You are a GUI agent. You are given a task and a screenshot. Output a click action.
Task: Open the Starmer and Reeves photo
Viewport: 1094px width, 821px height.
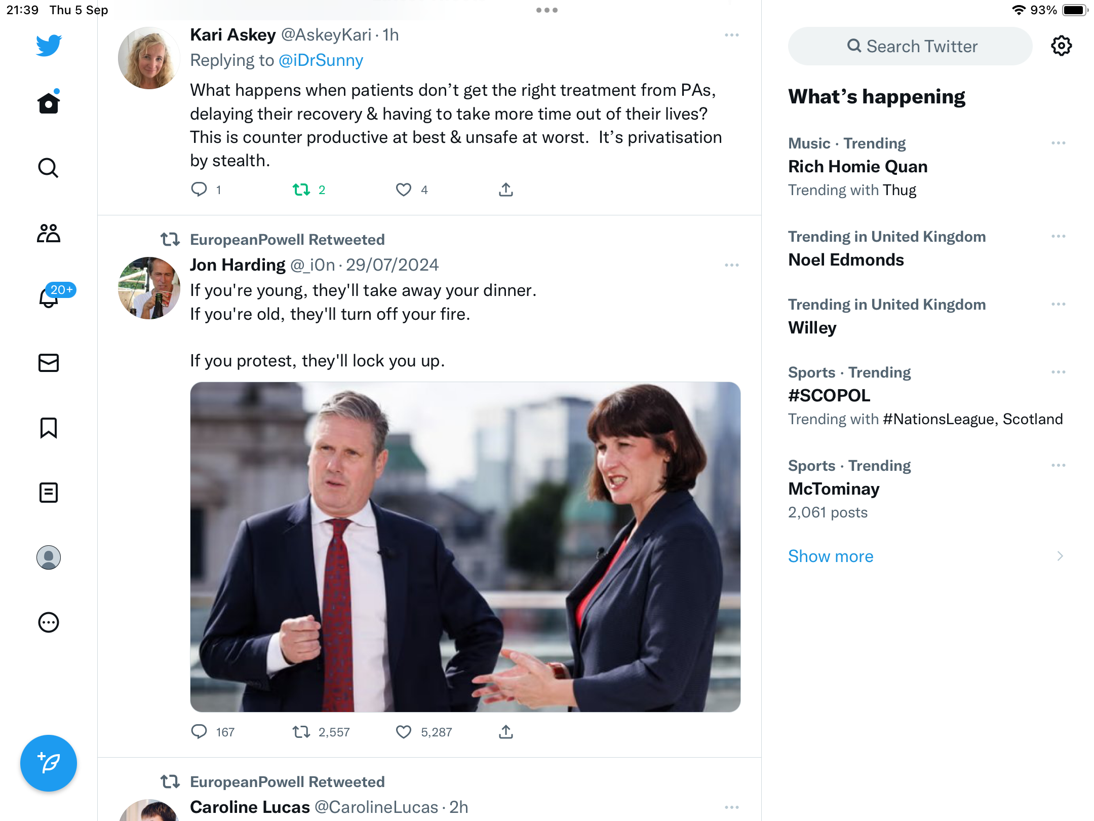(465, 547)
